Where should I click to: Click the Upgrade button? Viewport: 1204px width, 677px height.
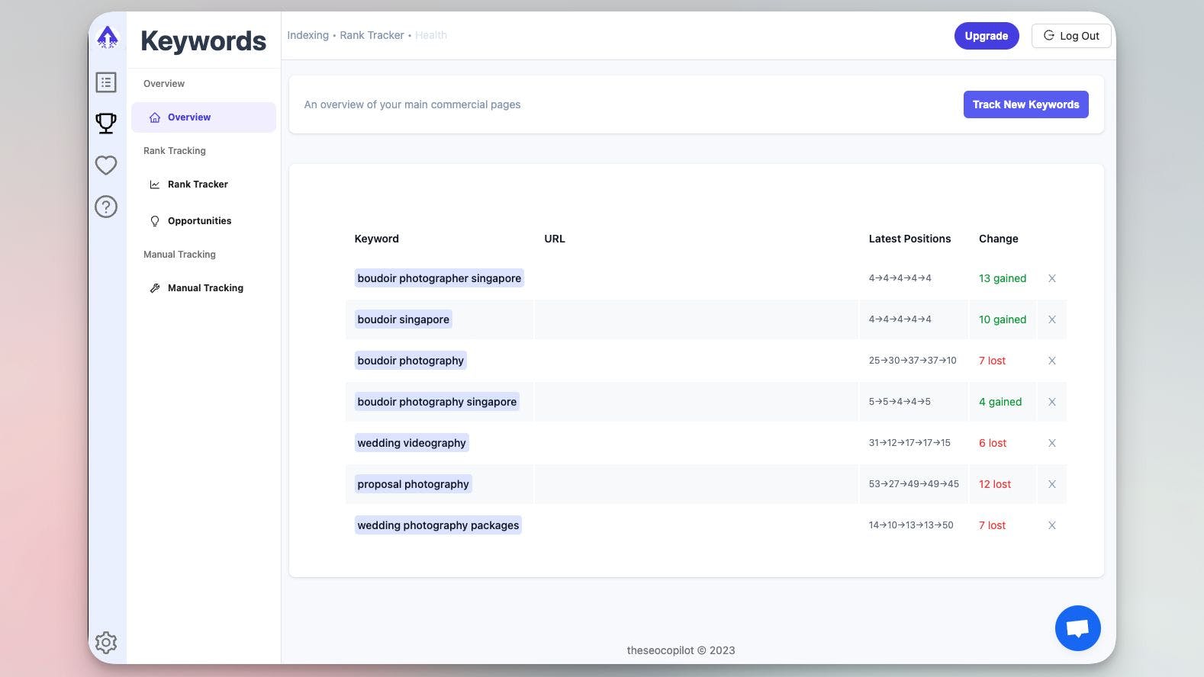(x=986, y=36)
